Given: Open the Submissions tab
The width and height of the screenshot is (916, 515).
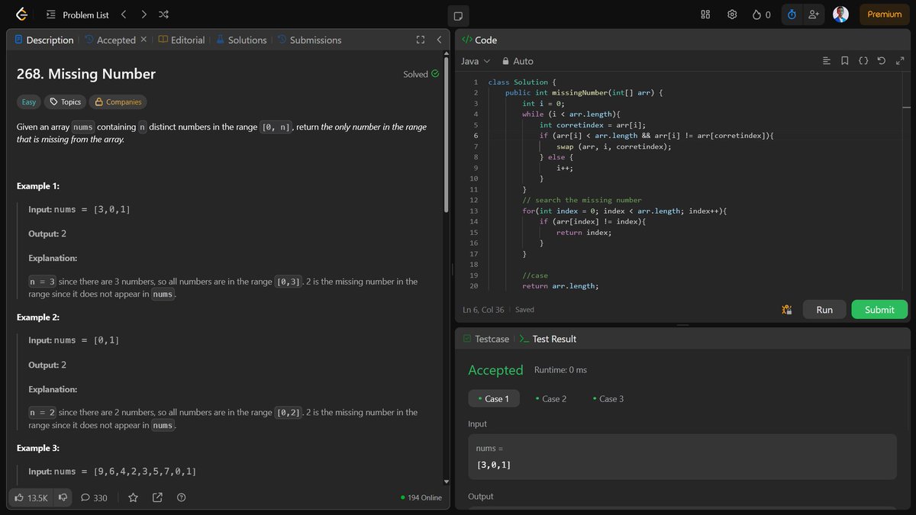Looking at the screenshot, I should pos(309,40).
